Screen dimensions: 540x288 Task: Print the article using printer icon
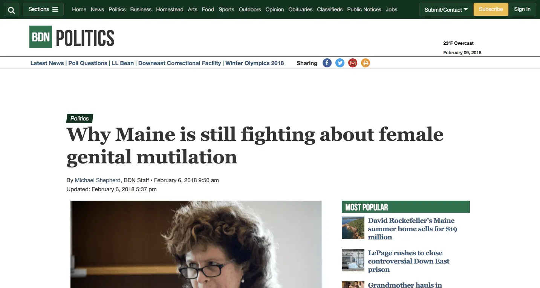pyautogui.click(x=365, y=63)
